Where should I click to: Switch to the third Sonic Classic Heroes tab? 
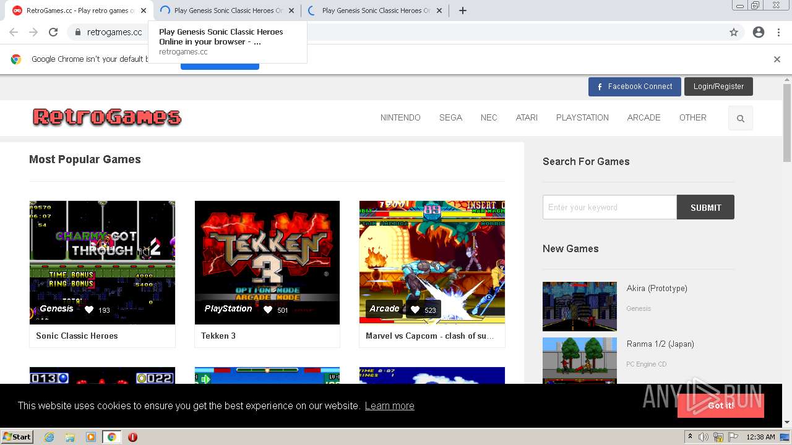click(374, 11)
